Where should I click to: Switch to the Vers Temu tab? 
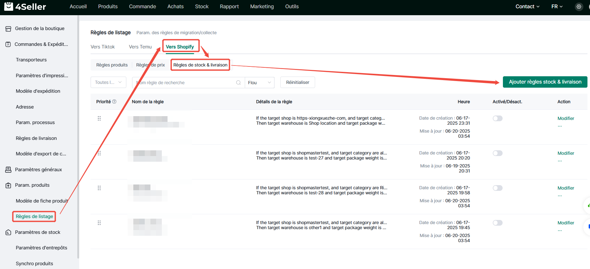pyautogui.click(x=140, y=47)
